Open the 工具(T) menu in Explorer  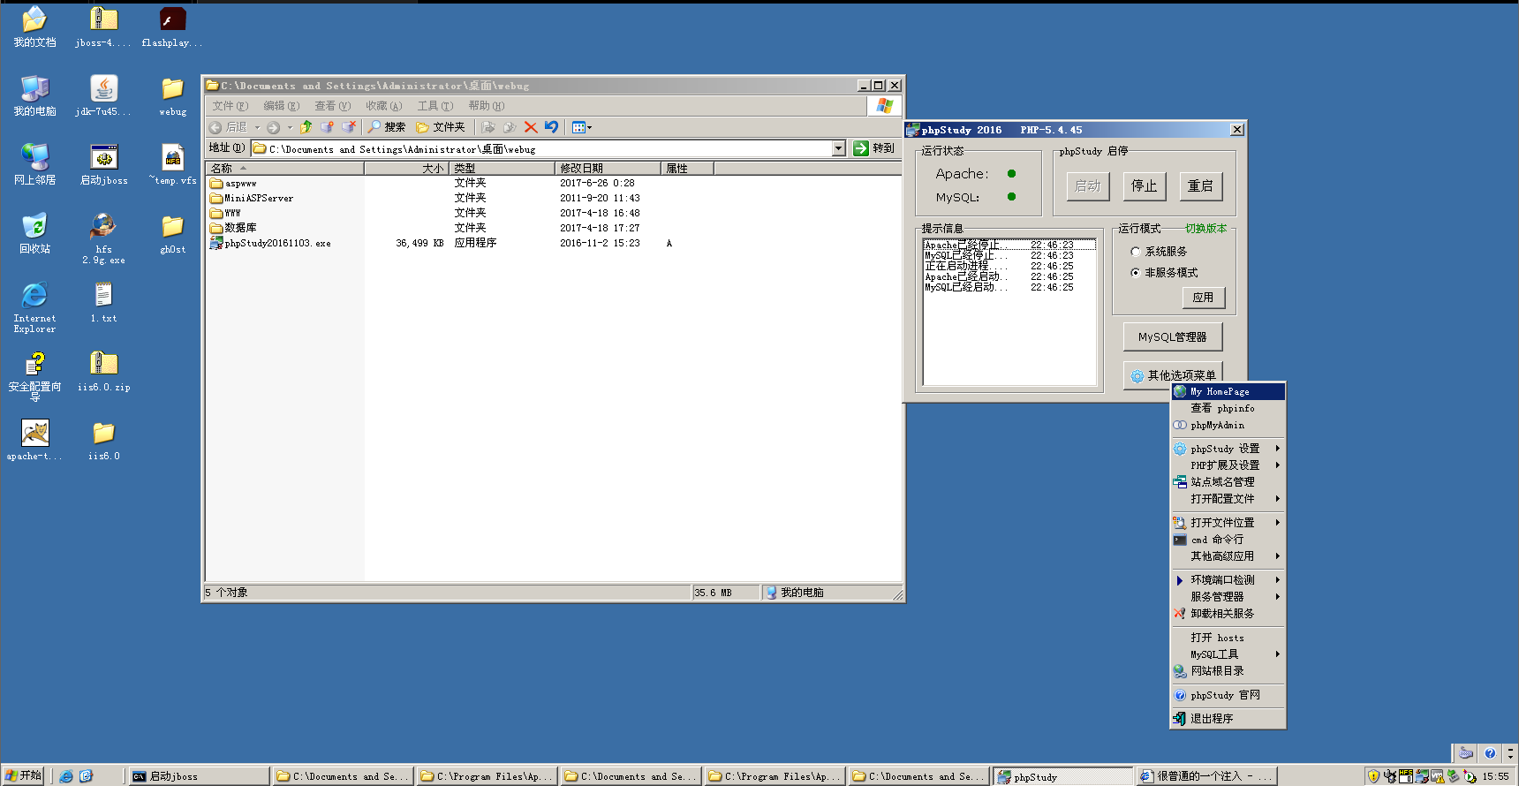[435, 106]
